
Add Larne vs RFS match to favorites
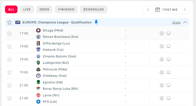coord(9,99)
